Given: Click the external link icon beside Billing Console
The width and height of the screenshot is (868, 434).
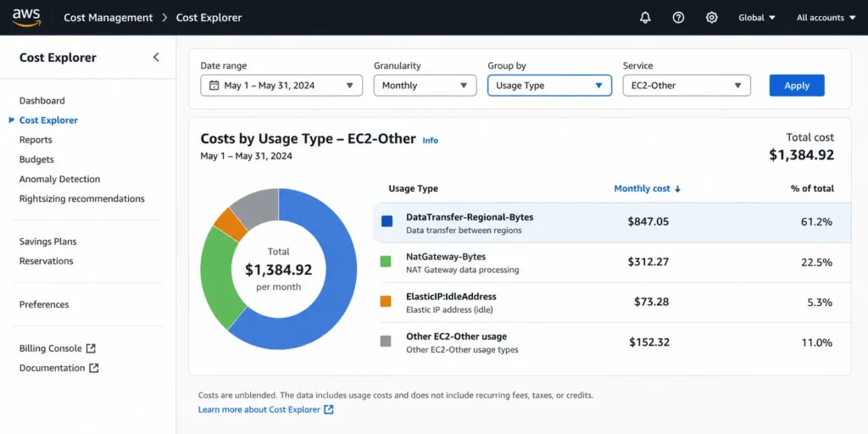Looking at the screenshot, I should click(92, 348).
